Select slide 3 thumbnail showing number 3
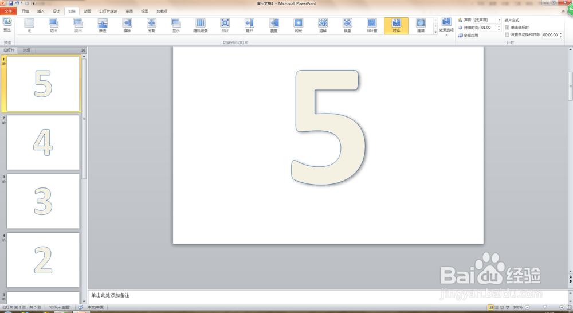This screenshot has width=573, height=313. coord(43,201)
